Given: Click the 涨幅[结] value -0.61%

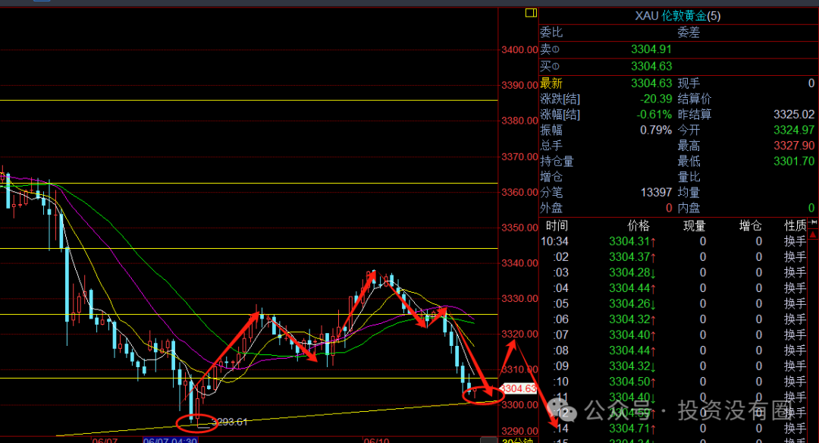Looking at the screenshot, I should pos(654,115).
